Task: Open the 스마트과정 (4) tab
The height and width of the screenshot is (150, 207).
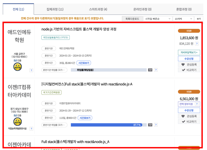Action: click(x=98, y=9)
